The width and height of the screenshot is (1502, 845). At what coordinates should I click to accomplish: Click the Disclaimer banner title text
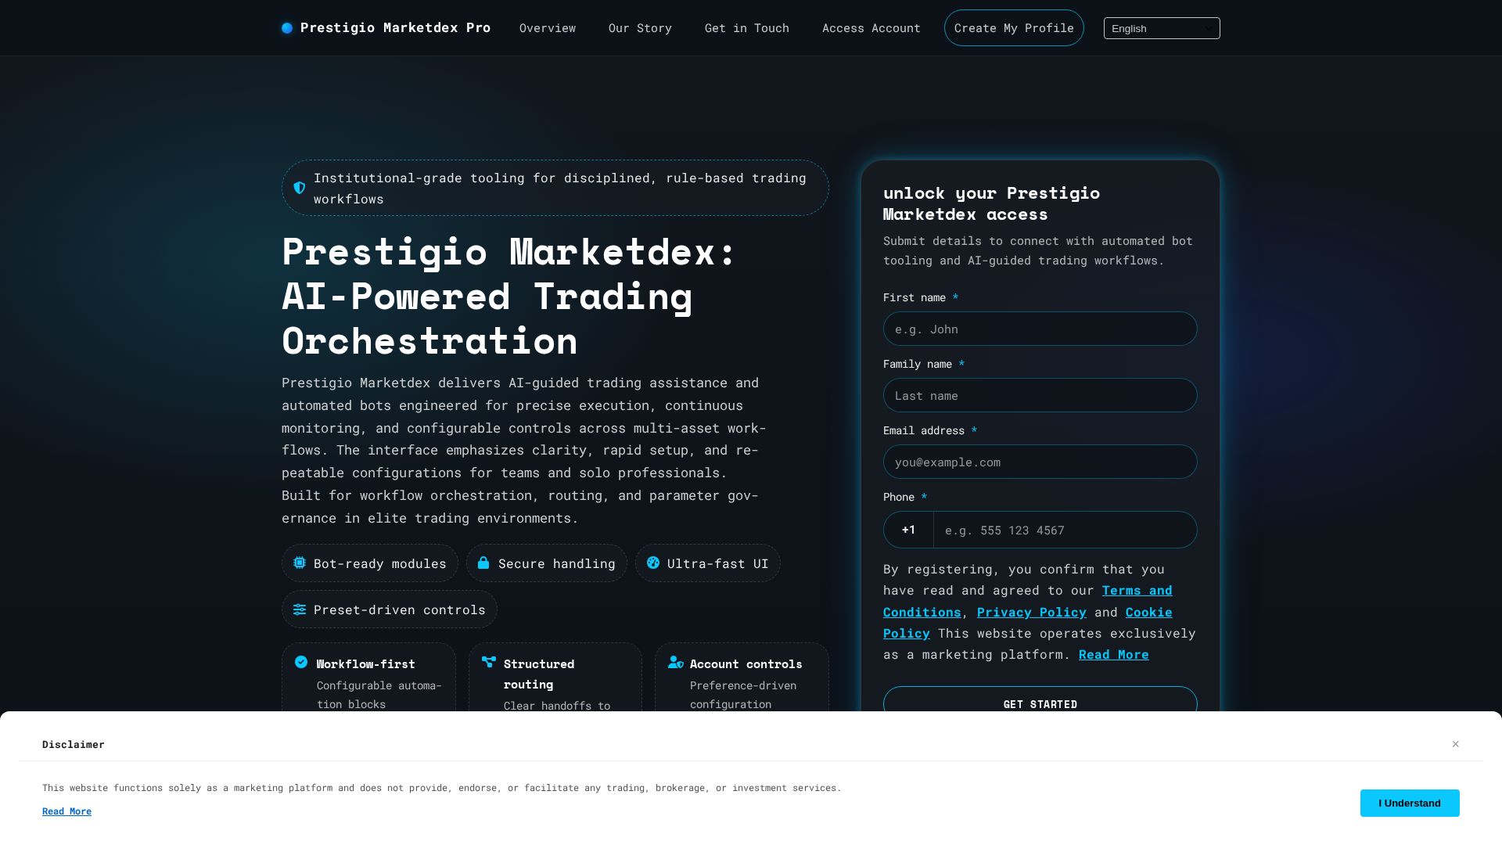74,744
